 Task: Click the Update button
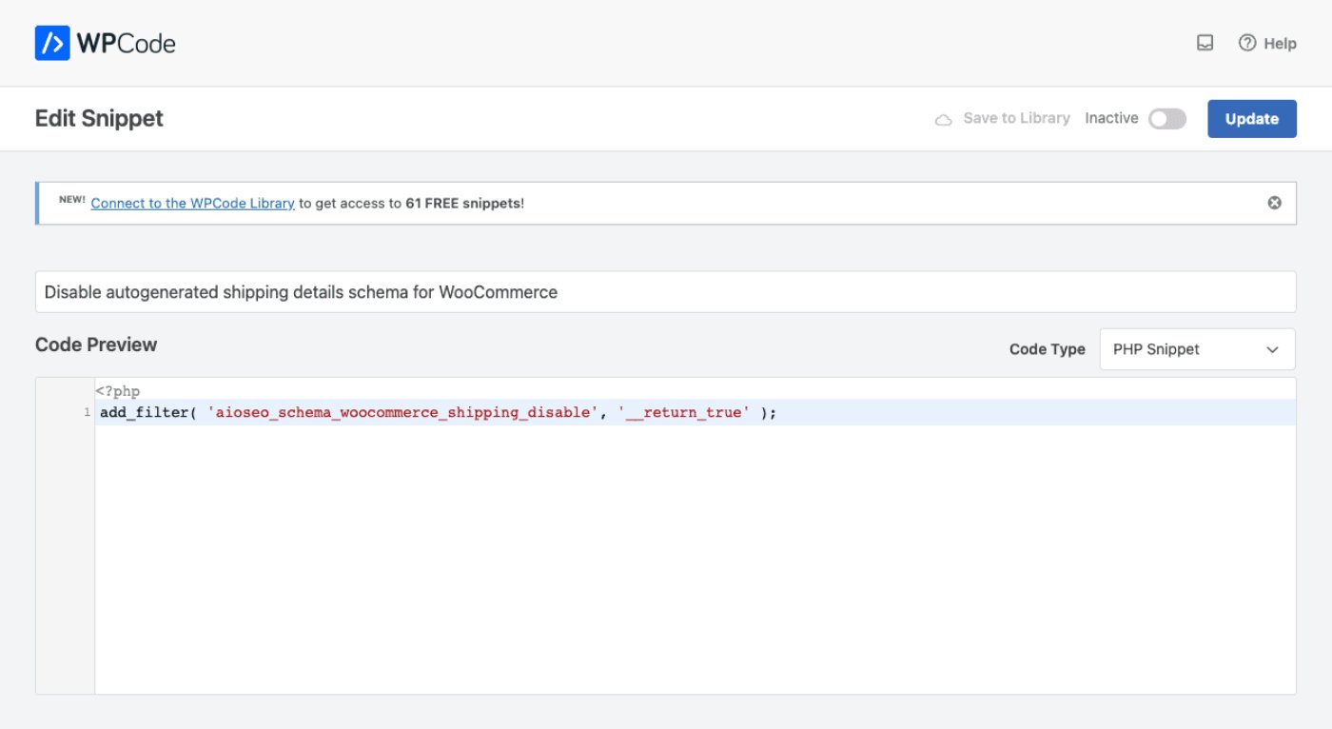click(1252, 119)
